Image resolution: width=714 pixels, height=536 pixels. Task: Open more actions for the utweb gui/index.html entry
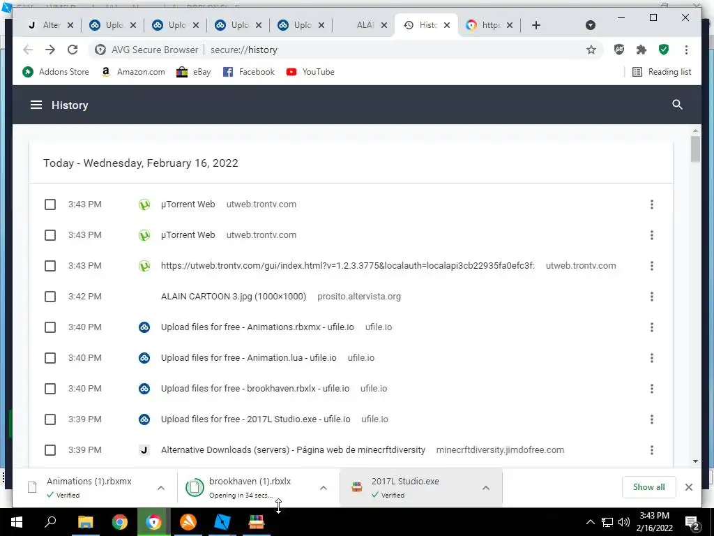652,266
